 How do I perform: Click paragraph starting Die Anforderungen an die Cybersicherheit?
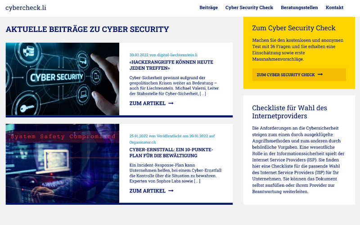(x=298, y=160)
